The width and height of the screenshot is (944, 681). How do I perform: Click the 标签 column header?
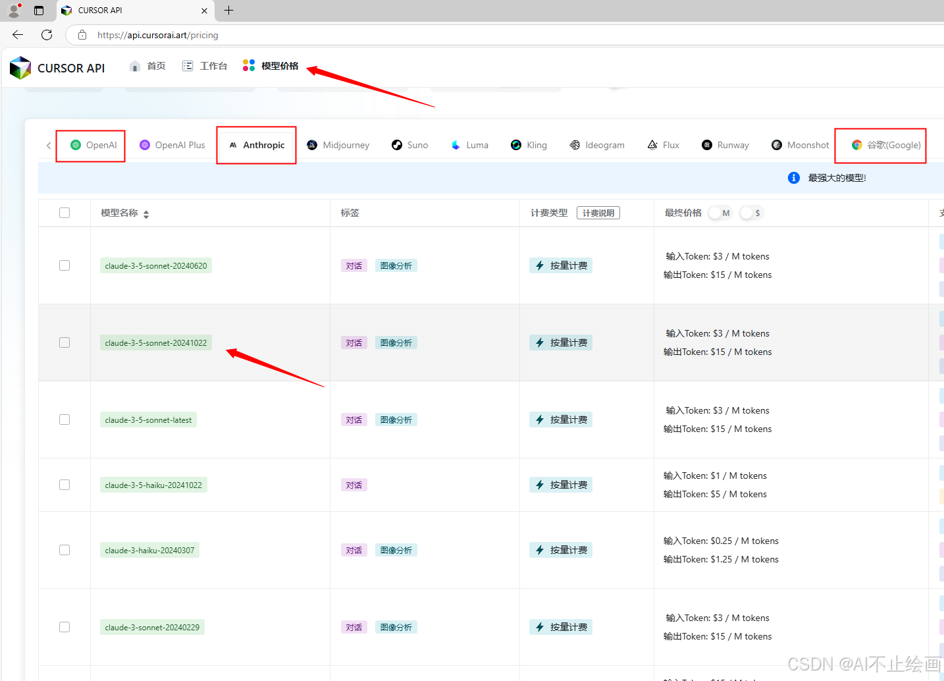click(350, 213)
